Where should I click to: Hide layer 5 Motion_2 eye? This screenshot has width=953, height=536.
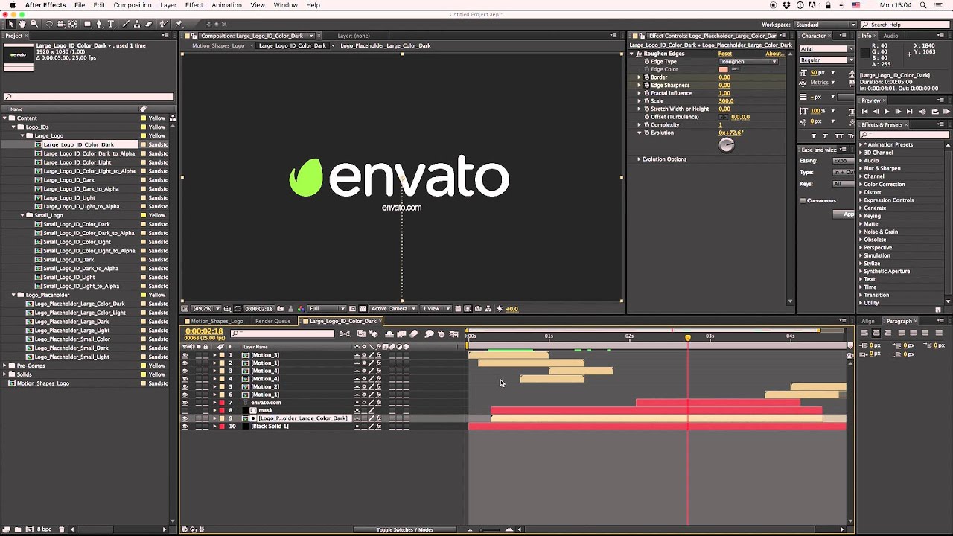pos(185,387)
